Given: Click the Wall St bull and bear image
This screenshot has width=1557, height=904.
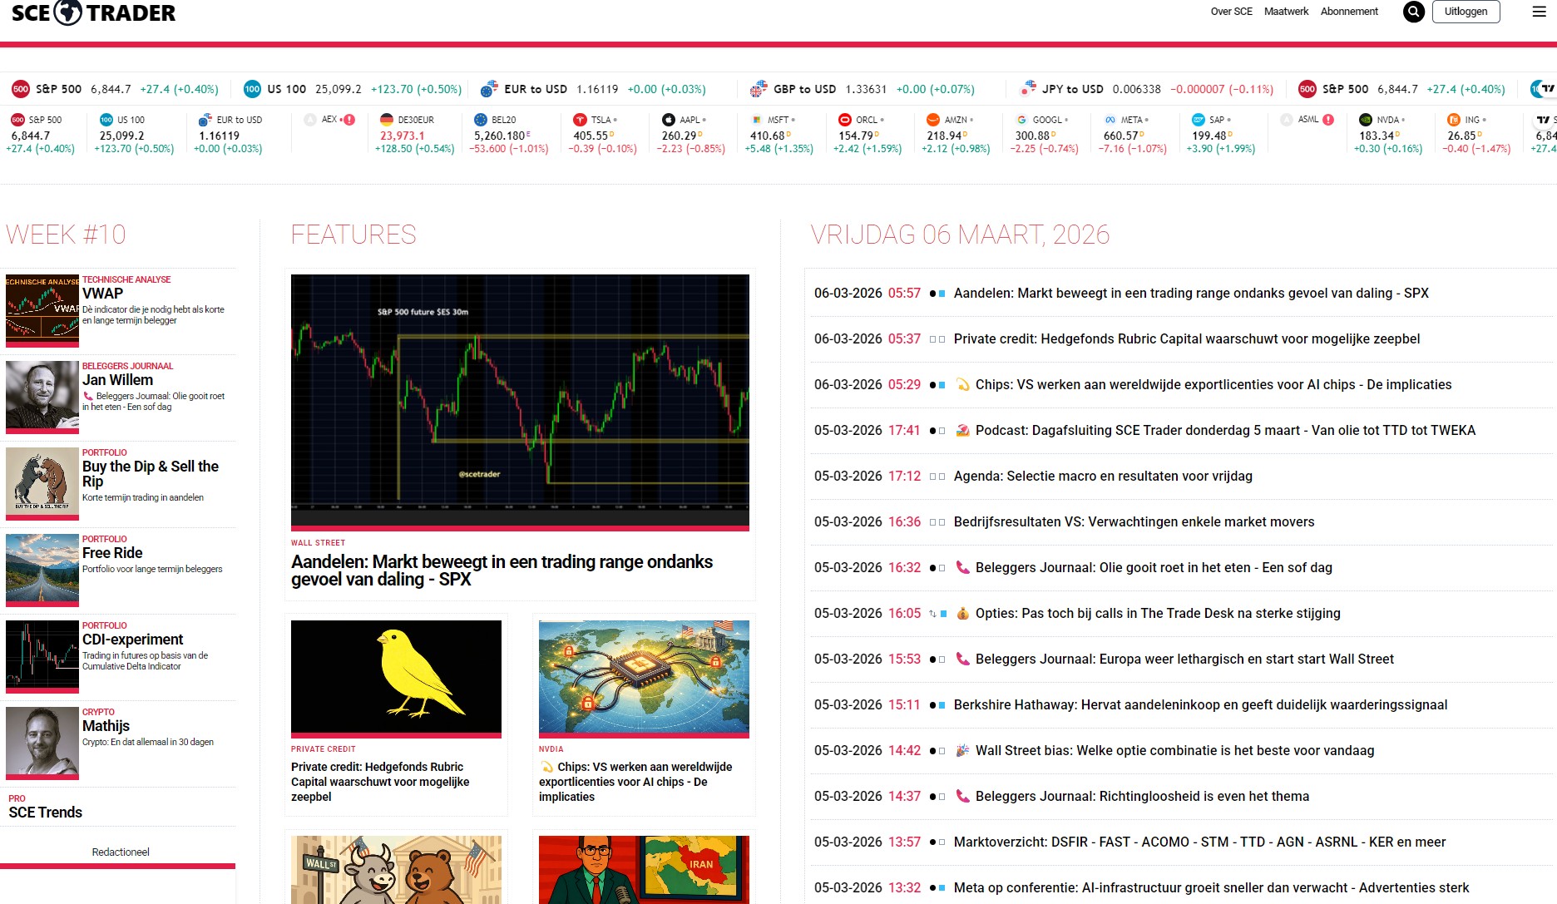Looking at the screenshot, I should click(x=396, y=870).
